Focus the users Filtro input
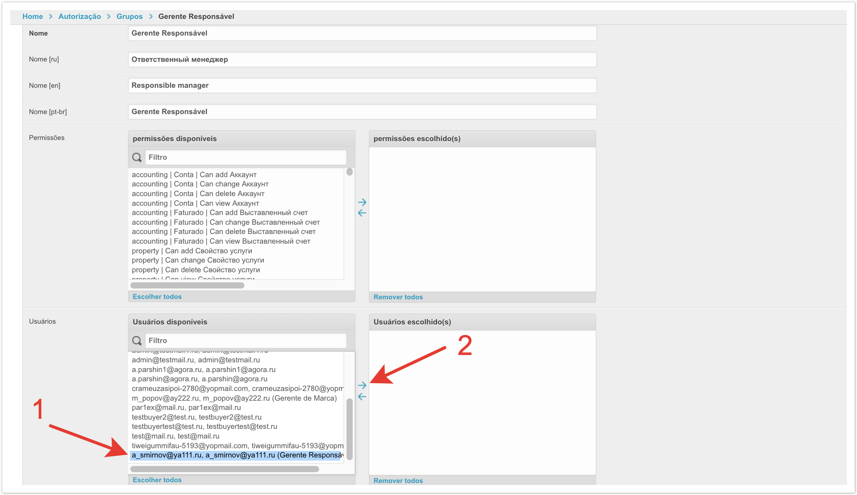This screenshot has width=857, height=495. 246,341
